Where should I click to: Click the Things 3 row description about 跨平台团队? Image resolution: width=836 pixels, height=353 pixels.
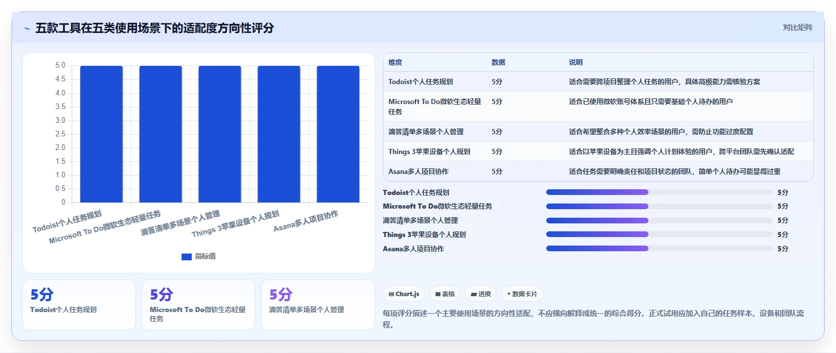[681, 152]
